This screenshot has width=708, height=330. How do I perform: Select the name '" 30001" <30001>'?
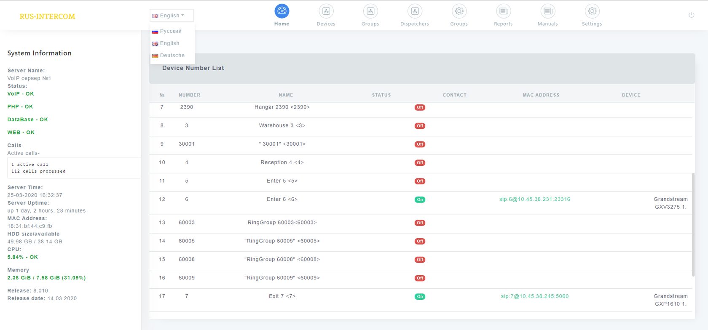[x=282, y=144]
